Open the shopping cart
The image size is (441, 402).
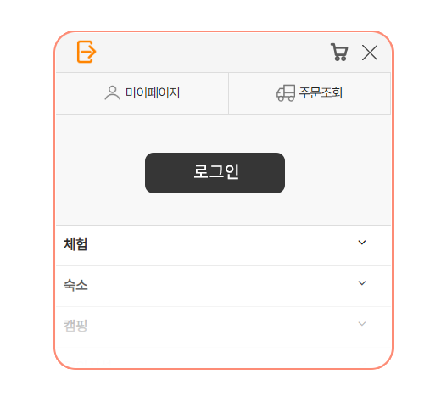pyautogui.click(x=339, y=52)
